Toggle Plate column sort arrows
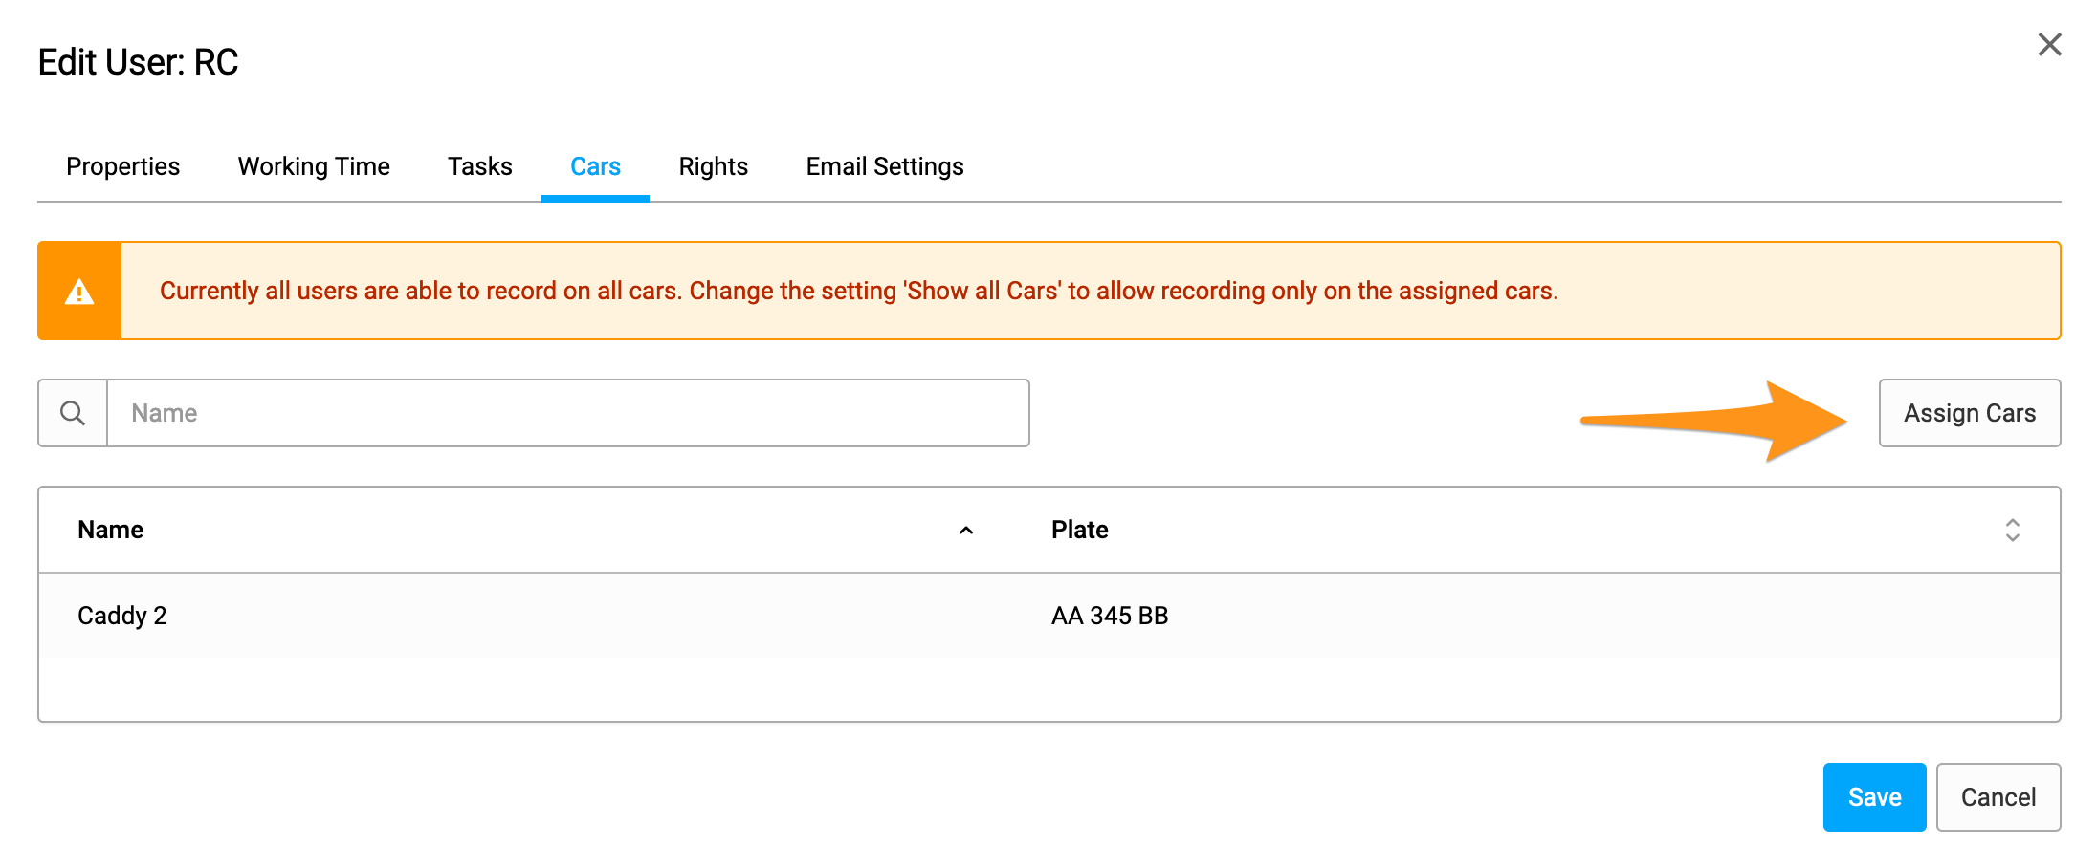This screenshot has width=2097, height=868. tap(2013, 531)
